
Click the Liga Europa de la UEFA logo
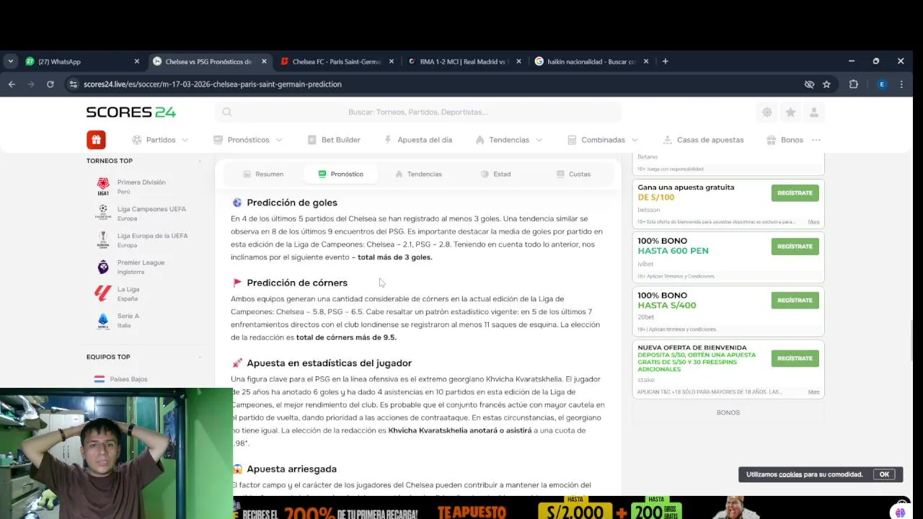pyautogui.click(x=103, y=240)
